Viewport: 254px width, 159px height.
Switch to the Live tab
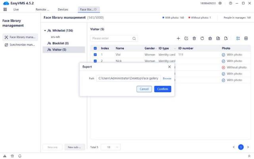pyautogui.click(x=16, y=9)
